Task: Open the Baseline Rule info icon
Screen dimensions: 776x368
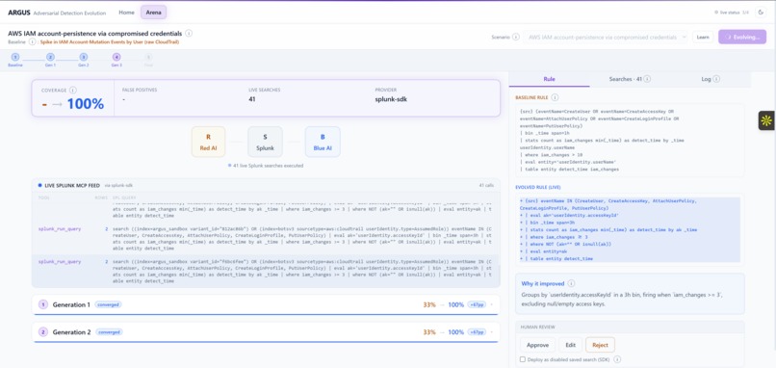Action: 555,97
